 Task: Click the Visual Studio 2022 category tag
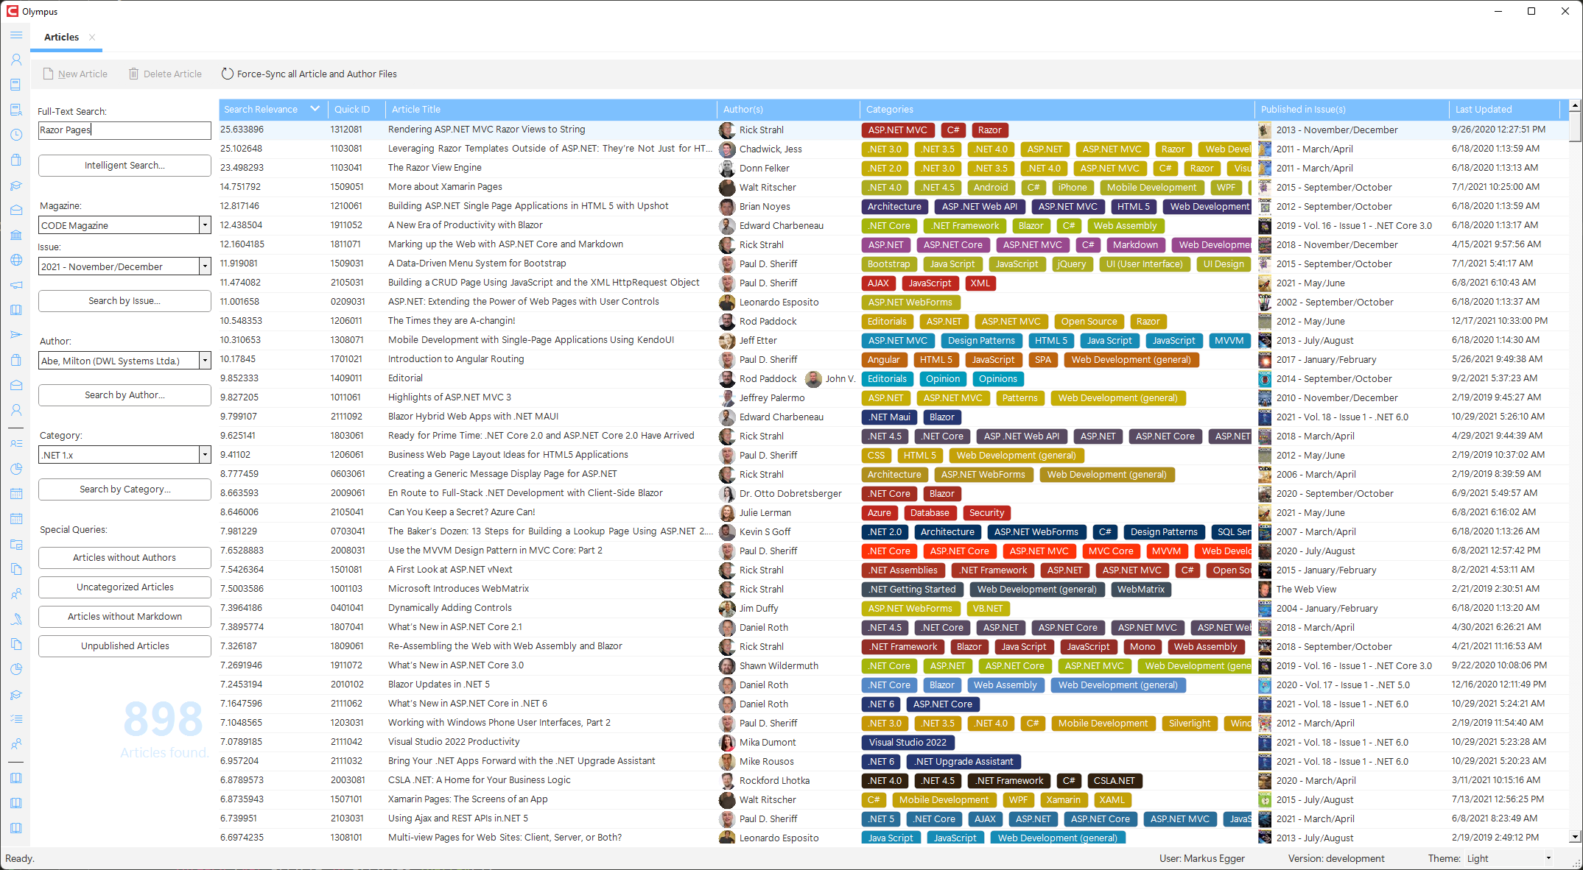click(x=908, y=743)
